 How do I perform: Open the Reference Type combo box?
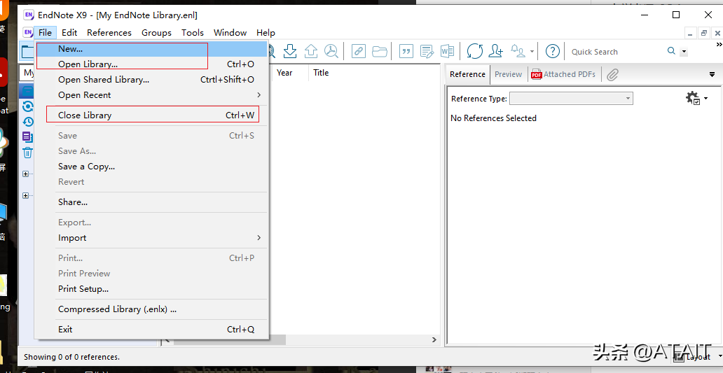click(571, 99)
